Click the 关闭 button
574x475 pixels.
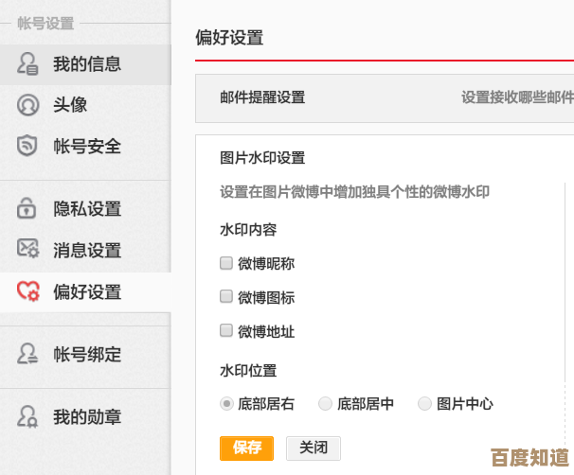pos(313,448)
